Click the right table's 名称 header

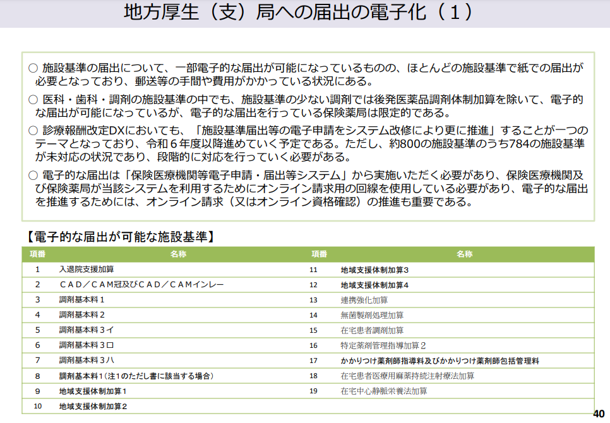(464, 254)
